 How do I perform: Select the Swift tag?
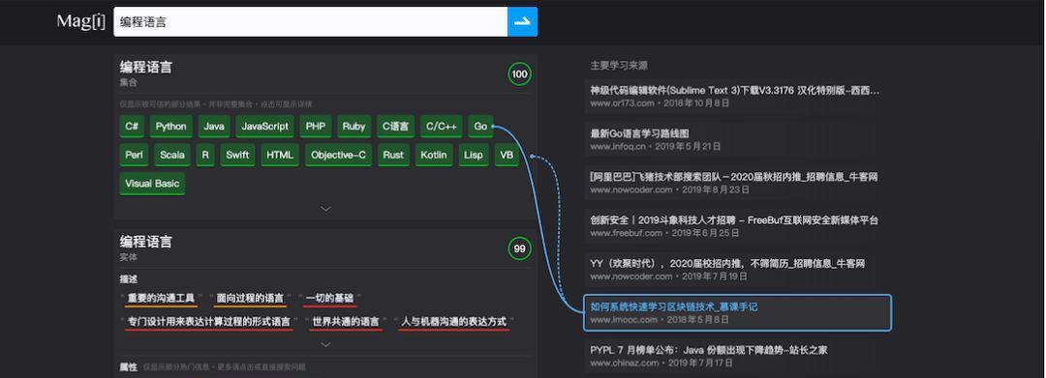click(237, 155)
